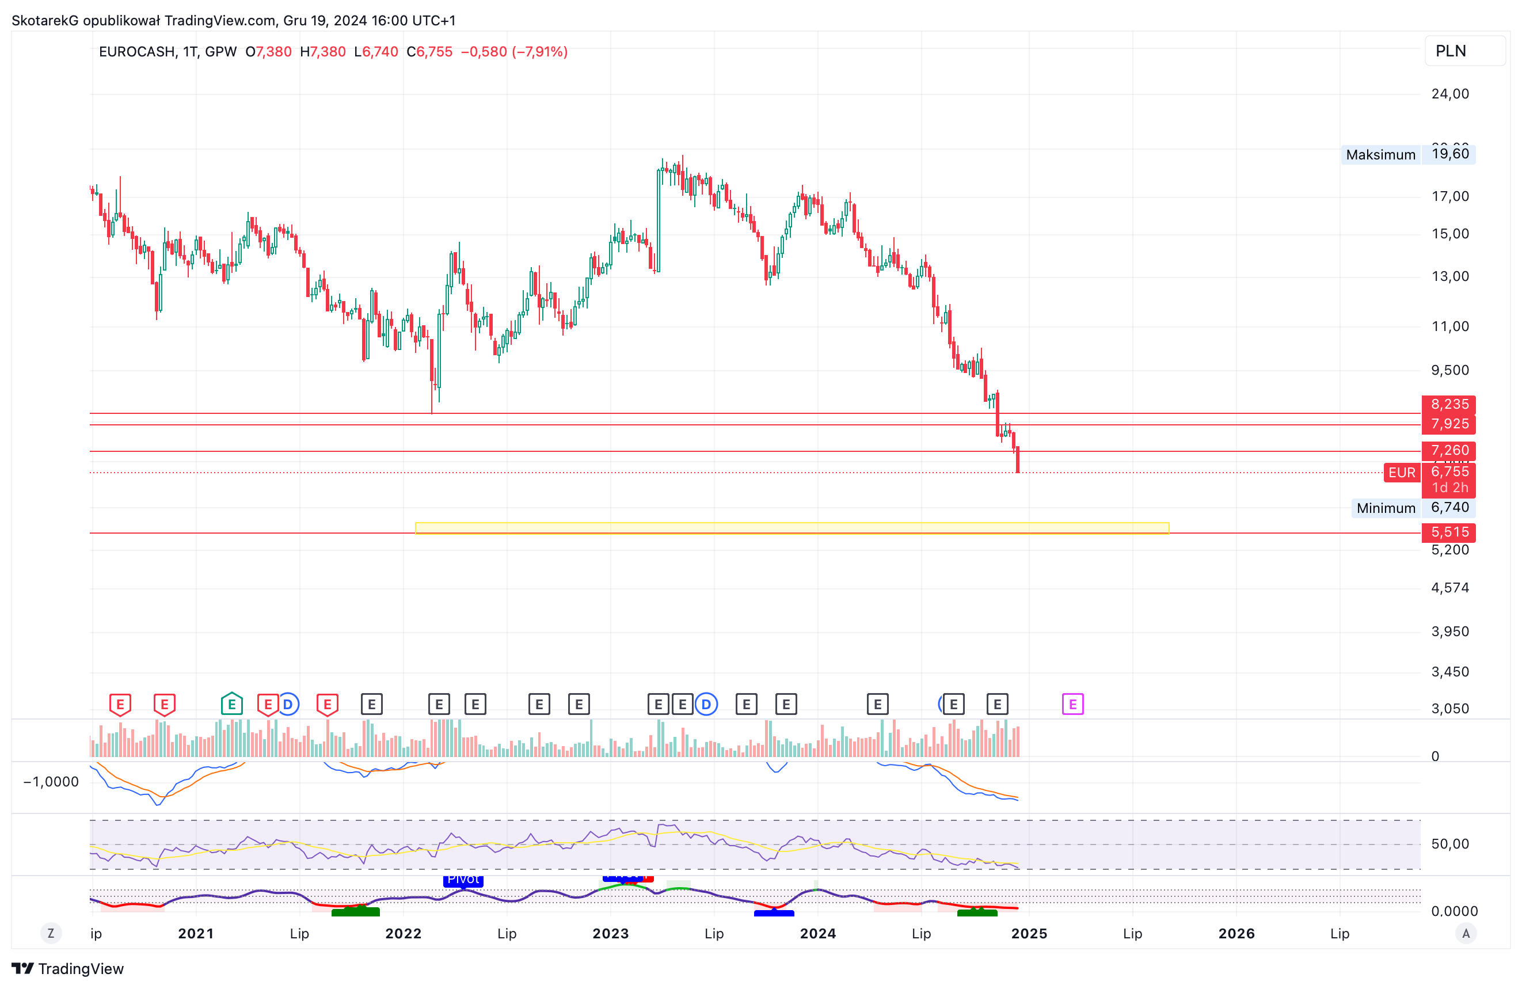The height and width of the screenshot is (989, 1522).
Task: Click the green hexagon E earnings marker
Action: 231,704
